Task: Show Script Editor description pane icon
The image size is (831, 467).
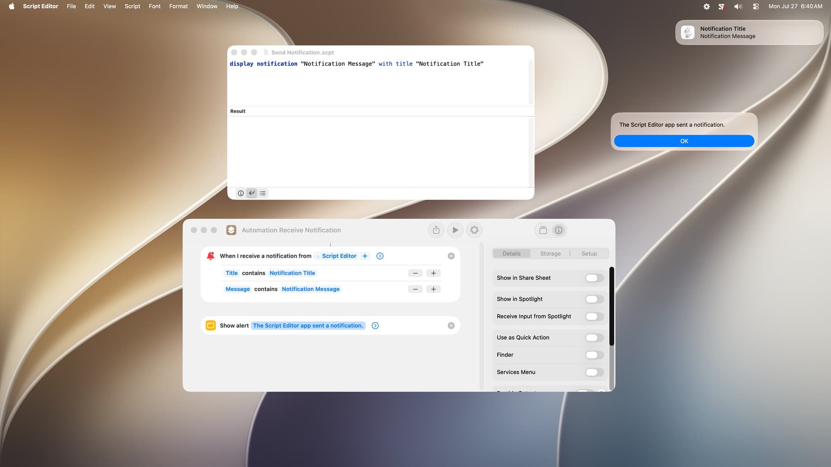Action: tap(241, 193)
